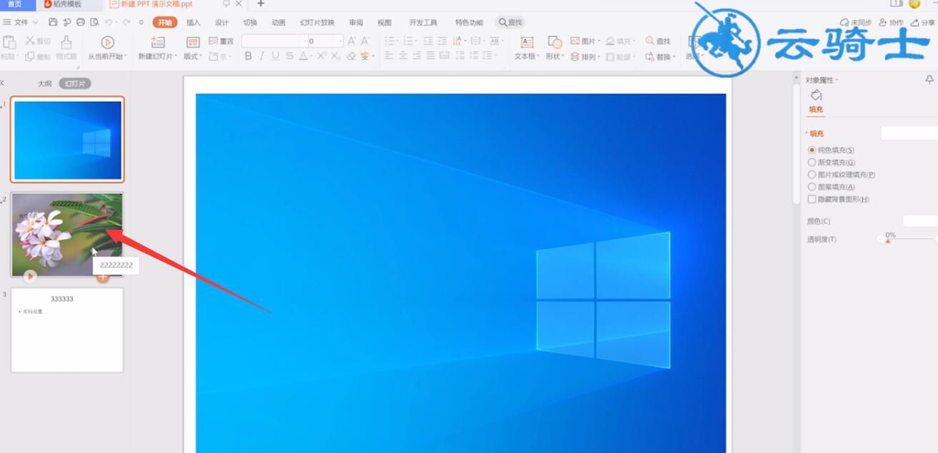Open the File (文件) menu dropdown
The width and height of the screenshot is (938, 453).
click(x=21, y=22)
